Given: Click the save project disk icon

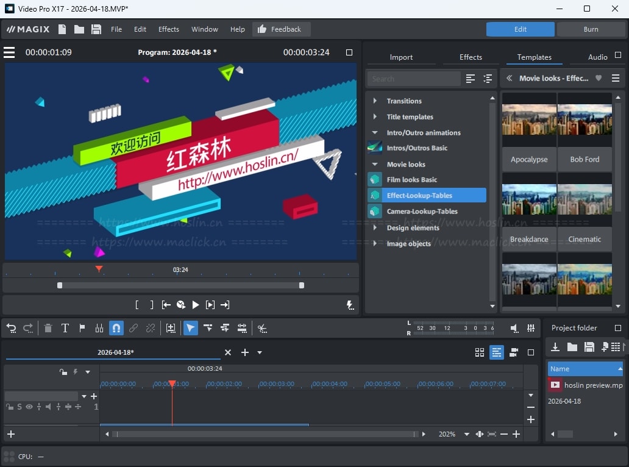Looking at the screenshot, I should 96,29.
